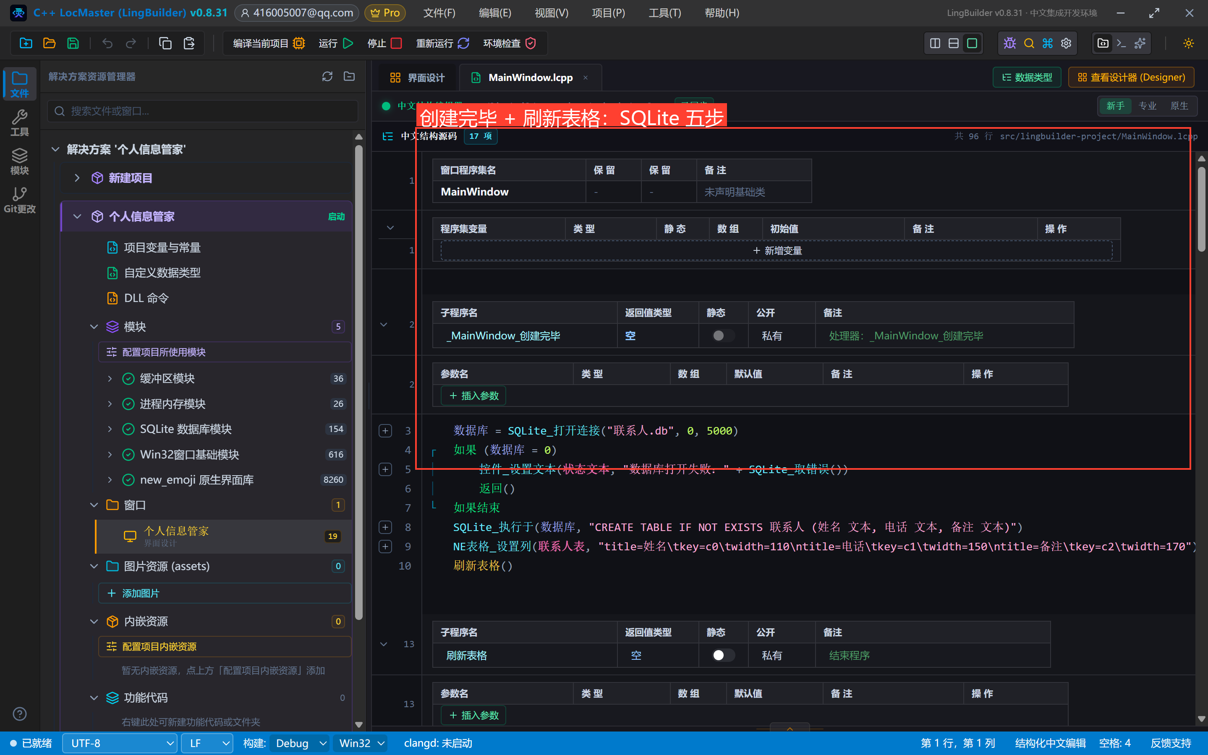Click the help question mark icon
This screenshot has height=755, width=1208.
(x=19, y=713)
